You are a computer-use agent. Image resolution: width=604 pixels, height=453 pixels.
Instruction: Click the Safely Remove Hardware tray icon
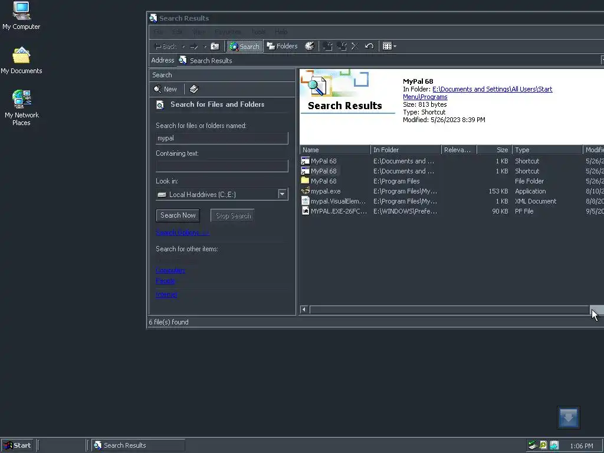tap(533, 445)
